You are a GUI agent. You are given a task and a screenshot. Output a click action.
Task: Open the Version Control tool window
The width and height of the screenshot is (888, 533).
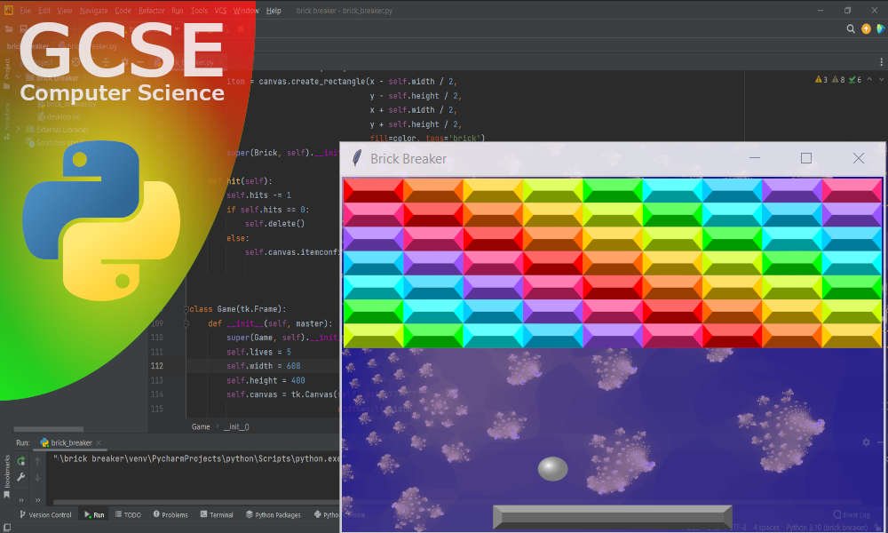click(x=45, y=515)
